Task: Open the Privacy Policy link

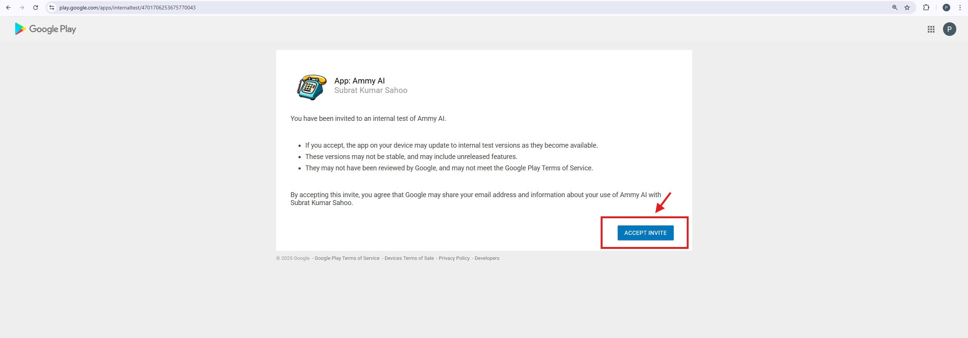Action: [x=454, y=258]
